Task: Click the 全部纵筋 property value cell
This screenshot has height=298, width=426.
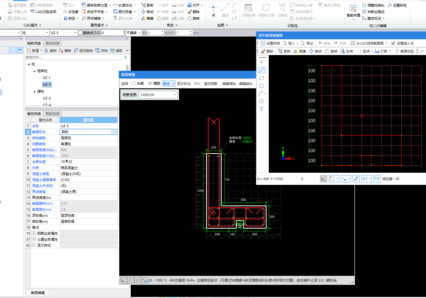Action: pos(88,162)
